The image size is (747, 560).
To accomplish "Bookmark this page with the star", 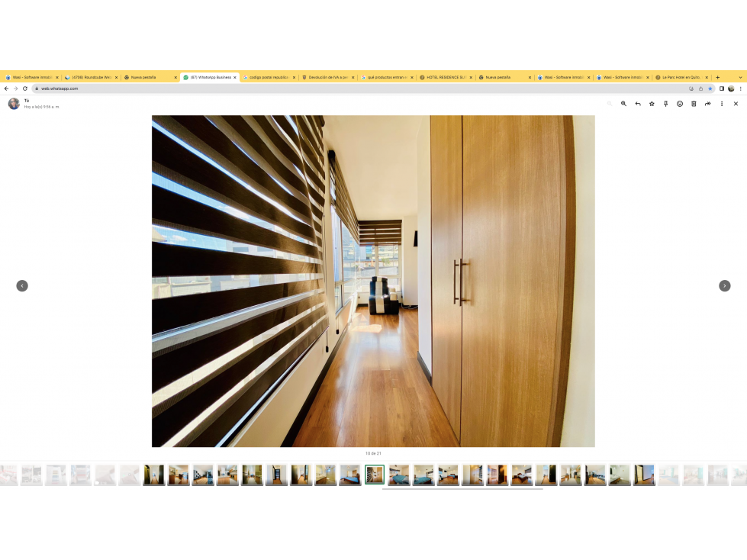I will coord(710,89).
